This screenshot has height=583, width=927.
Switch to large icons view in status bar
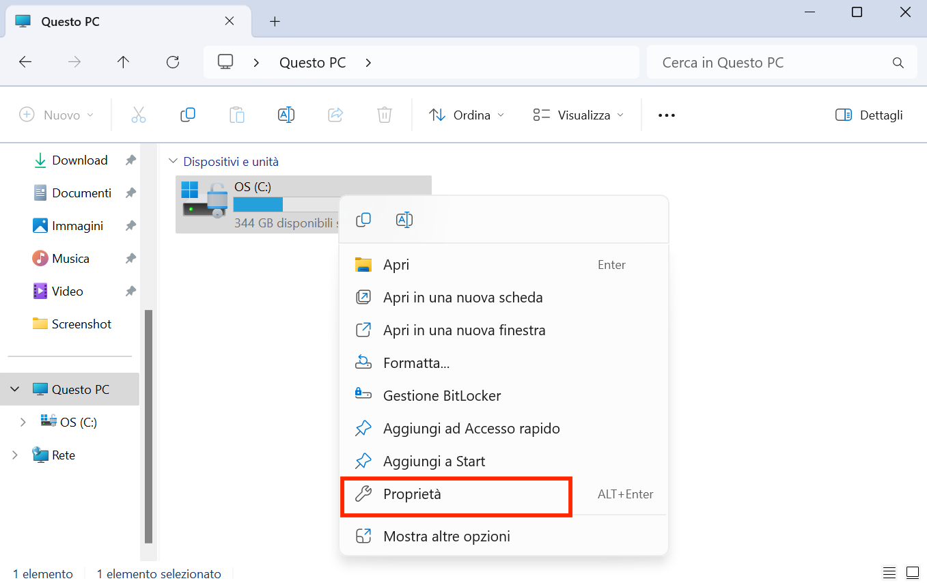[x=913, y=572]
